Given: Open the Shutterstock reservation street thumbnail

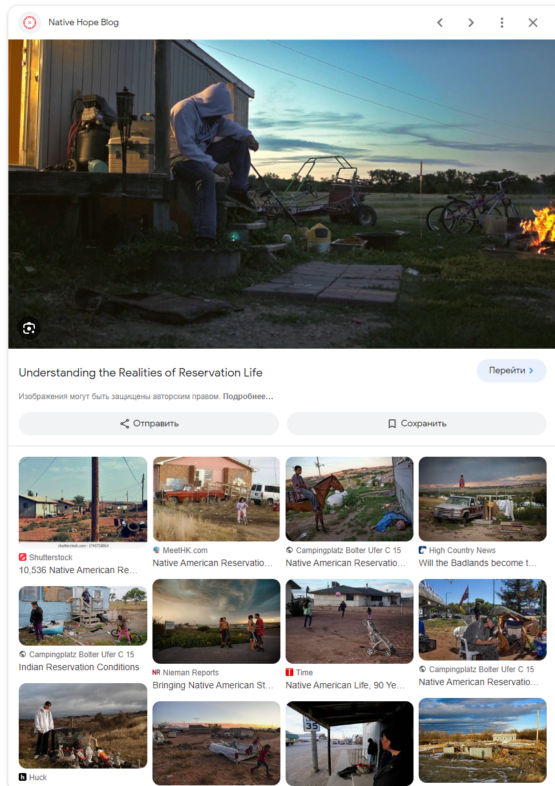Looking at the screenshot, I should click(83, 502).
